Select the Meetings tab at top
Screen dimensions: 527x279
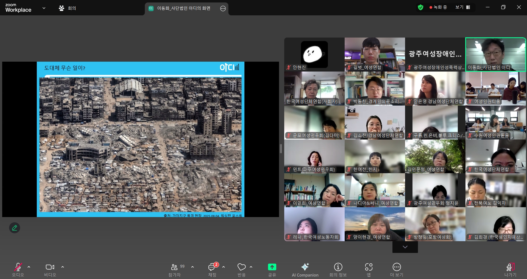tap(68, 8)
